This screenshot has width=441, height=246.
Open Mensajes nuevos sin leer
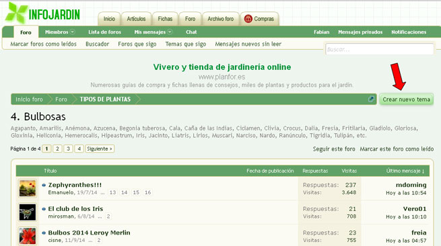[x=248, y=44]
